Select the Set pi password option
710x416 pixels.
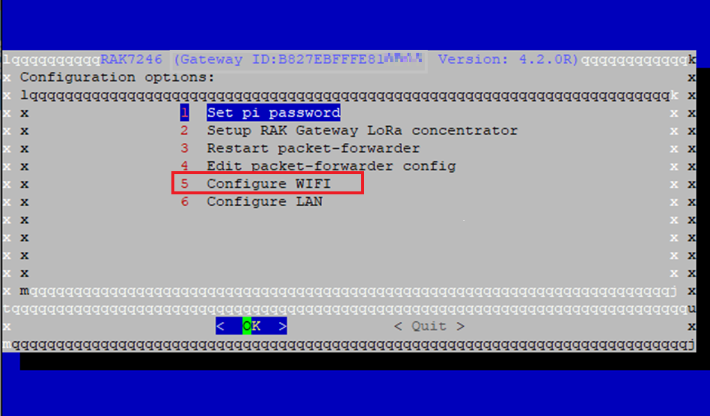[273, 113]
